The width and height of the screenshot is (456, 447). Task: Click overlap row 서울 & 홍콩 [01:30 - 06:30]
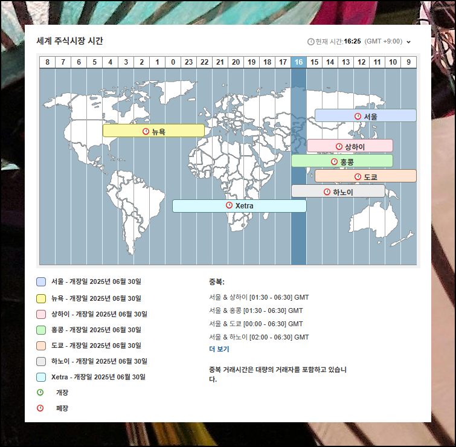coord(256,310)
